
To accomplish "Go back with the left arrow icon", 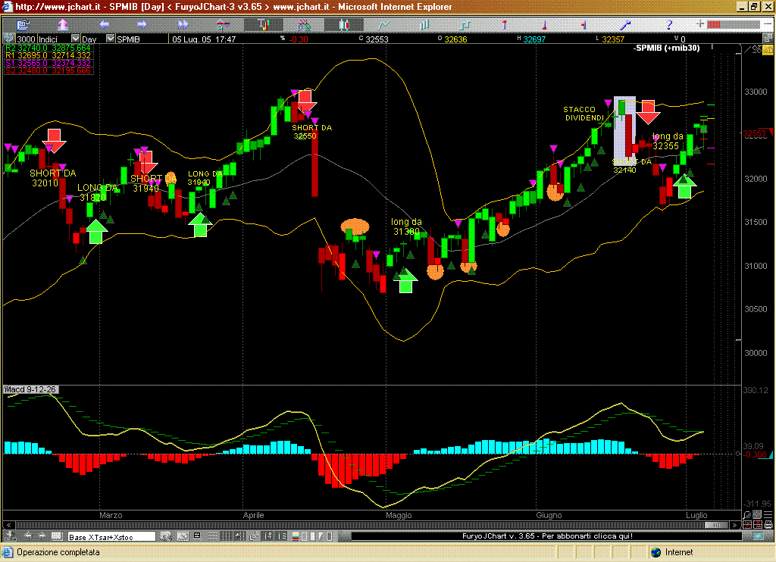I will coord(104,24).
